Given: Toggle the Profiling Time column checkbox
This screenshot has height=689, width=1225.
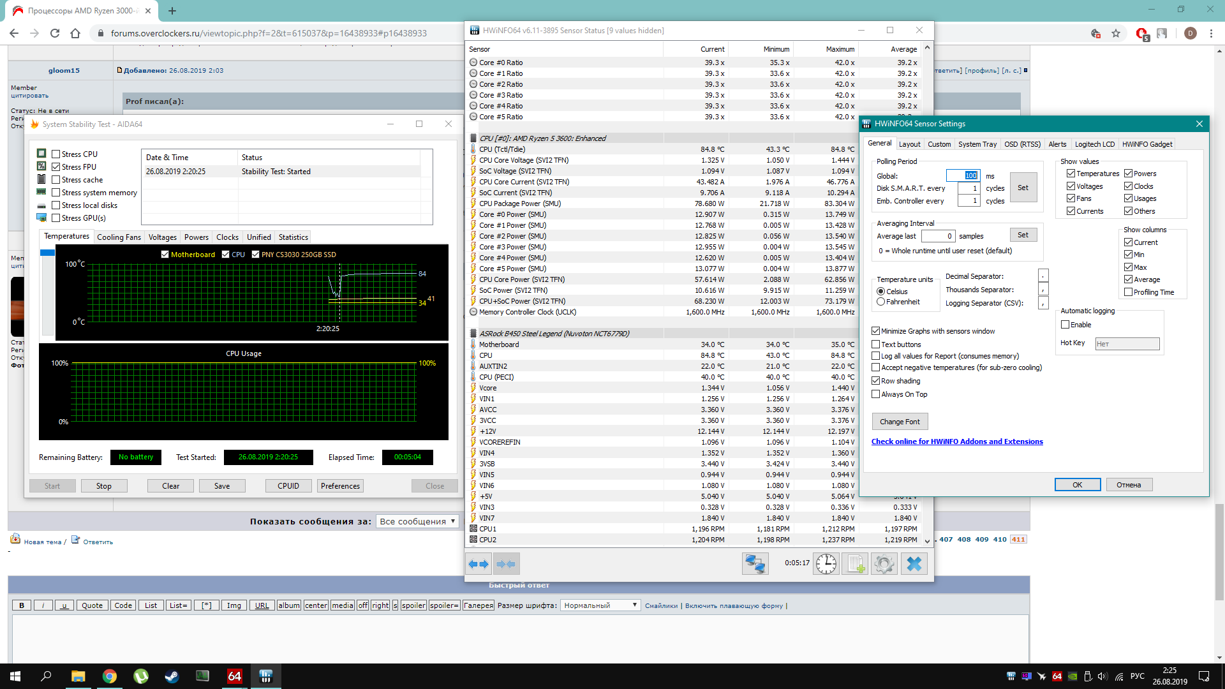Looking at the screenshot, I should [x=1128, y=292].
